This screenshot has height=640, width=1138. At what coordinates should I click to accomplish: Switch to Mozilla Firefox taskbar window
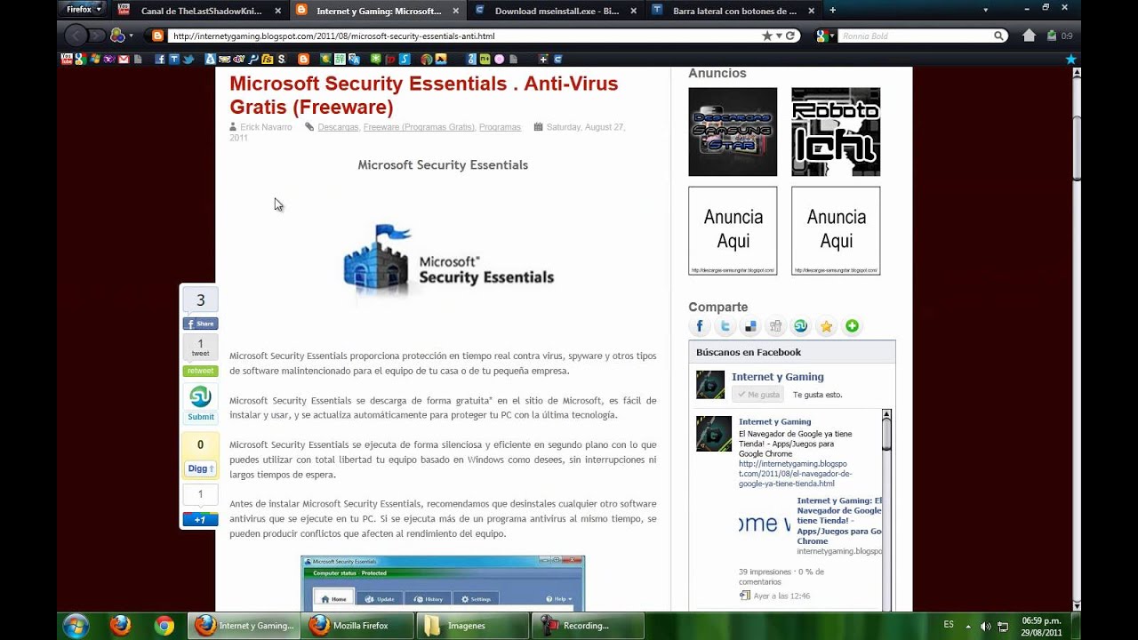(x=357, y=626)
